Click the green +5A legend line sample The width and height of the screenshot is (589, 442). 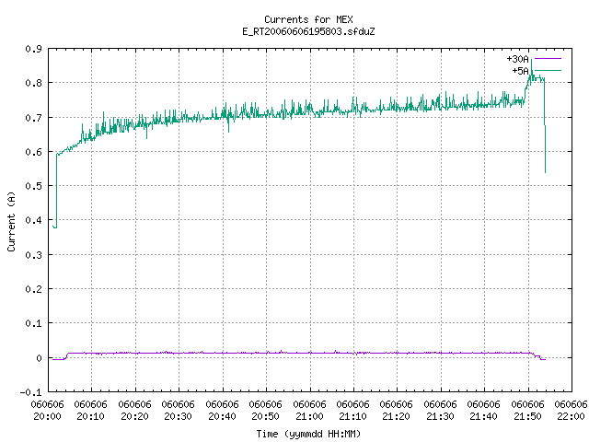click(548, 70)
